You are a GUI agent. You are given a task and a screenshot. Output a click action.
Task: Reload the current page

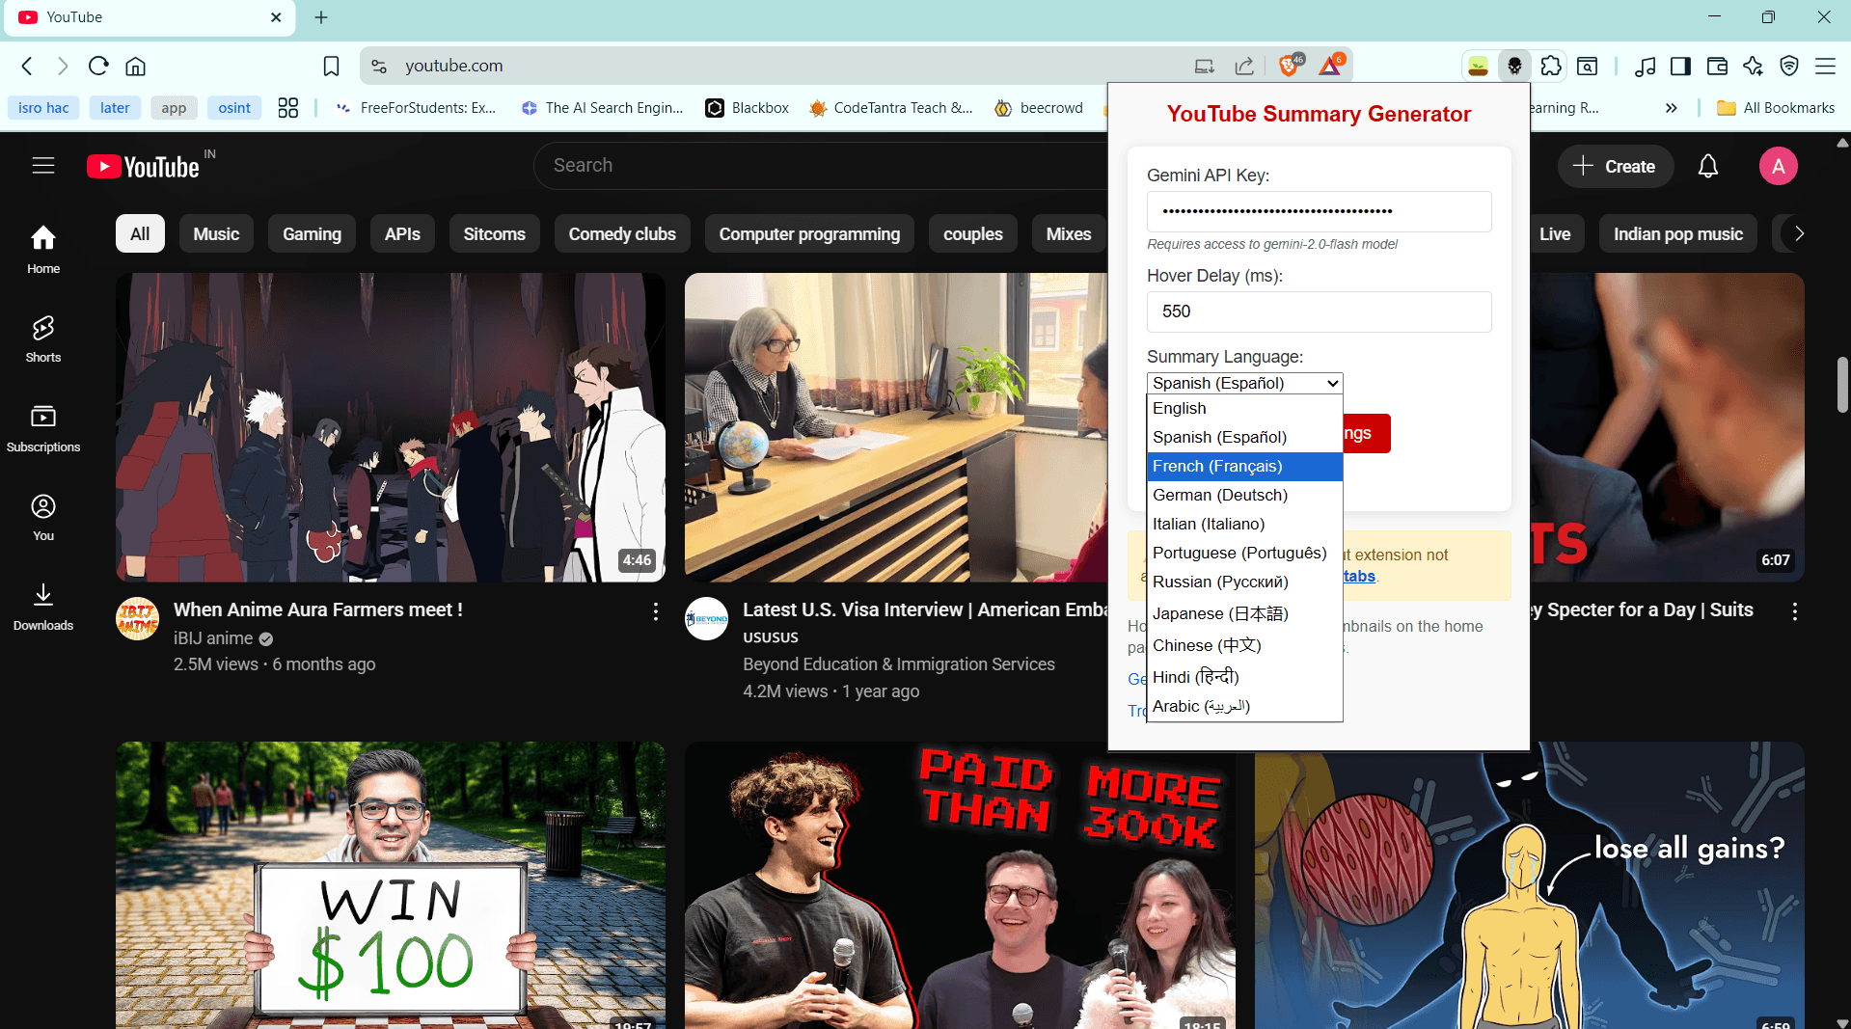click(98, 66)
